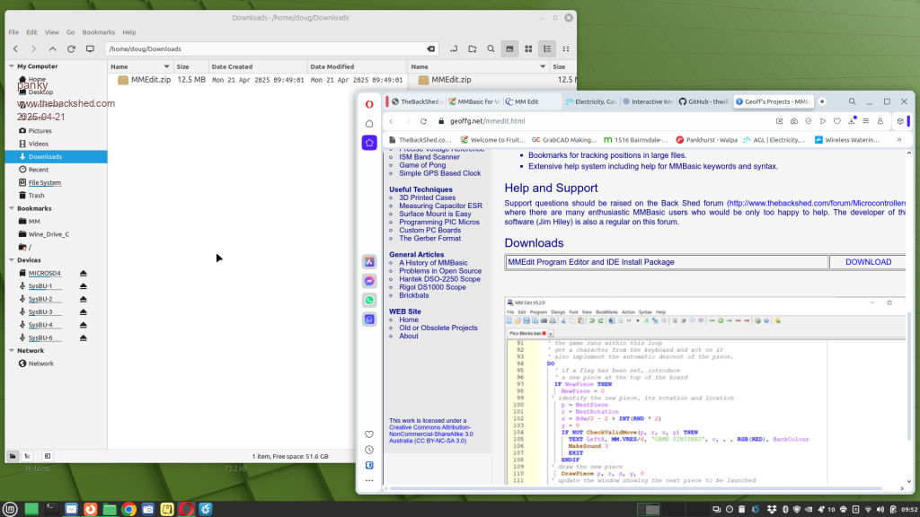
Task: Click the Opera menu logo icon
Action: (369, 102)
